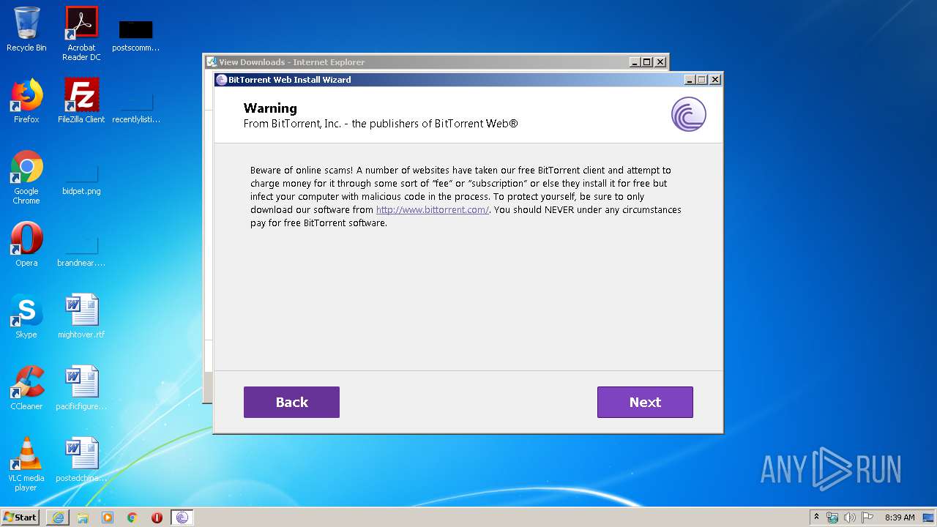This screenshot has width=937, height=527.
Task: Open CCleaner desktop shortcut
Action: [26, 388]
